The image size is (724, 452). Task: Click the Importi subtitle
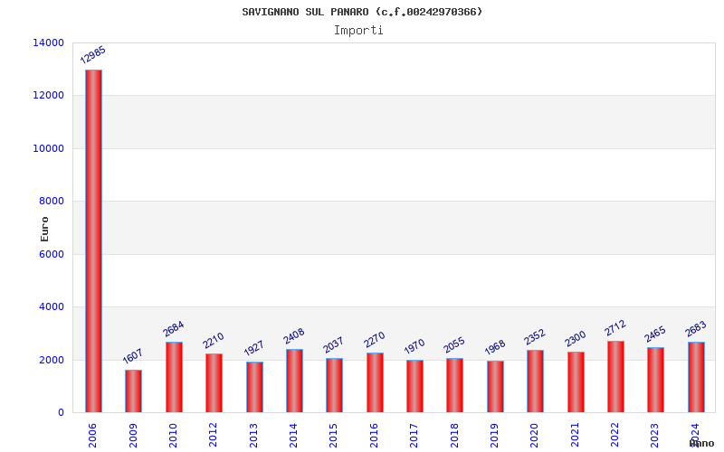(358, 31)
